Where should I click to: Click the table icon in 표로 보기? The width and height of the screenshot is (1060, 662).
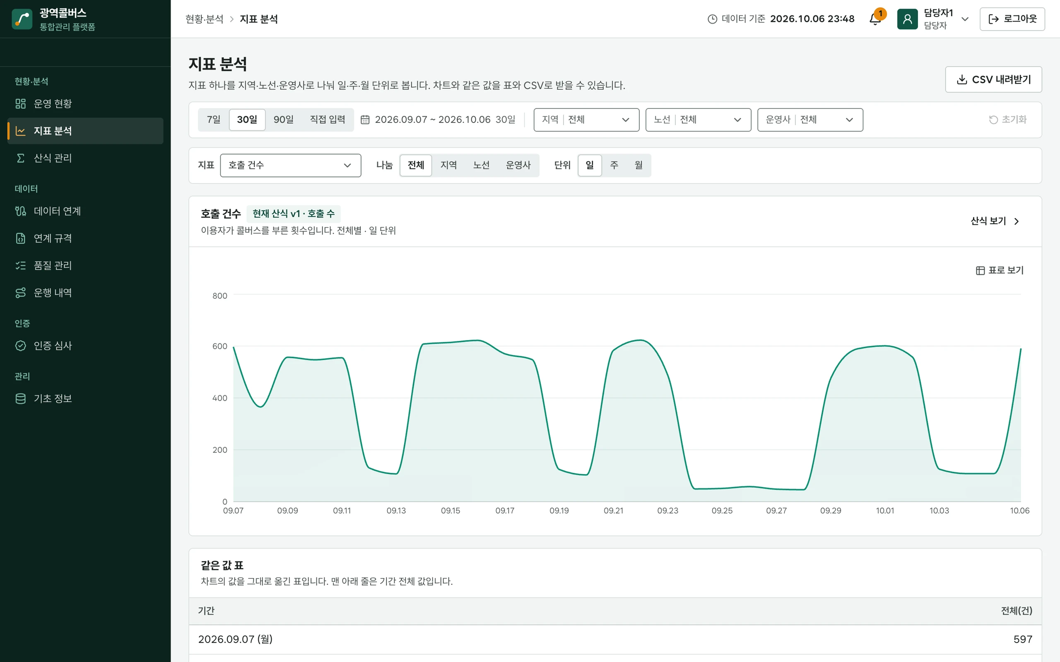[x=980, y=271]
